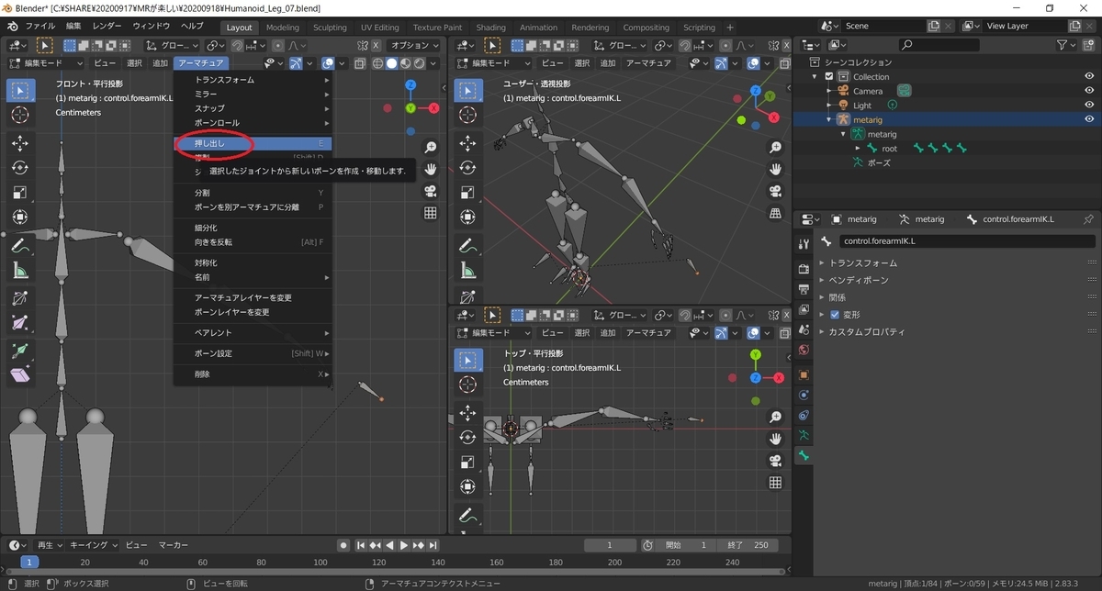Open the レンダー menu

point(107,27)
